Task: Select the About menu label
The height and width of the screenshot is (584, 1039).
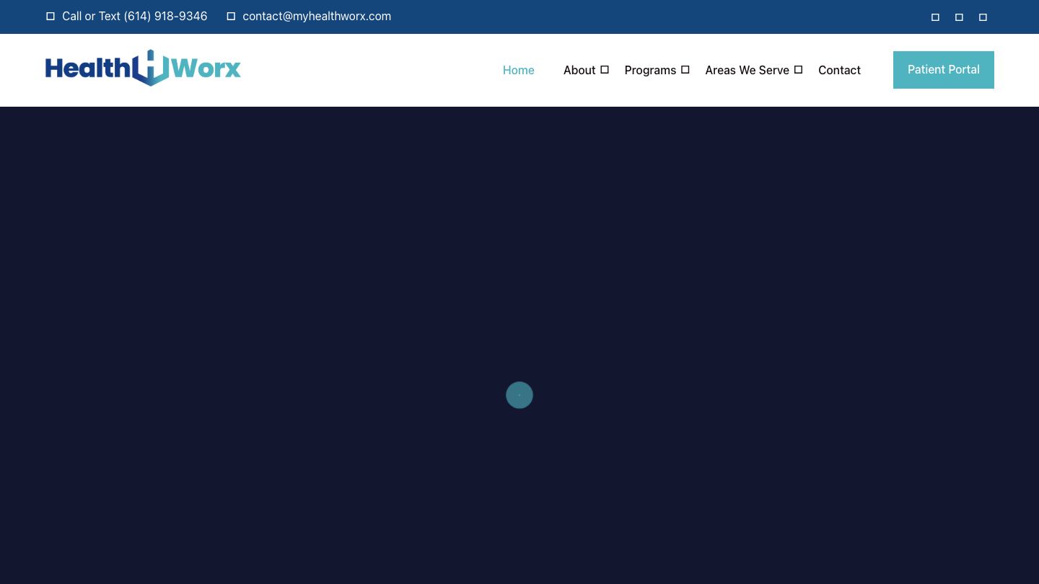Action: [579, 70]
